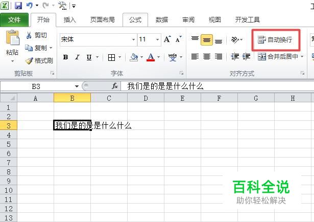This screenshot has height=222, width=314.
Task: Click the center text icon
Action: [x=207, y=57]
